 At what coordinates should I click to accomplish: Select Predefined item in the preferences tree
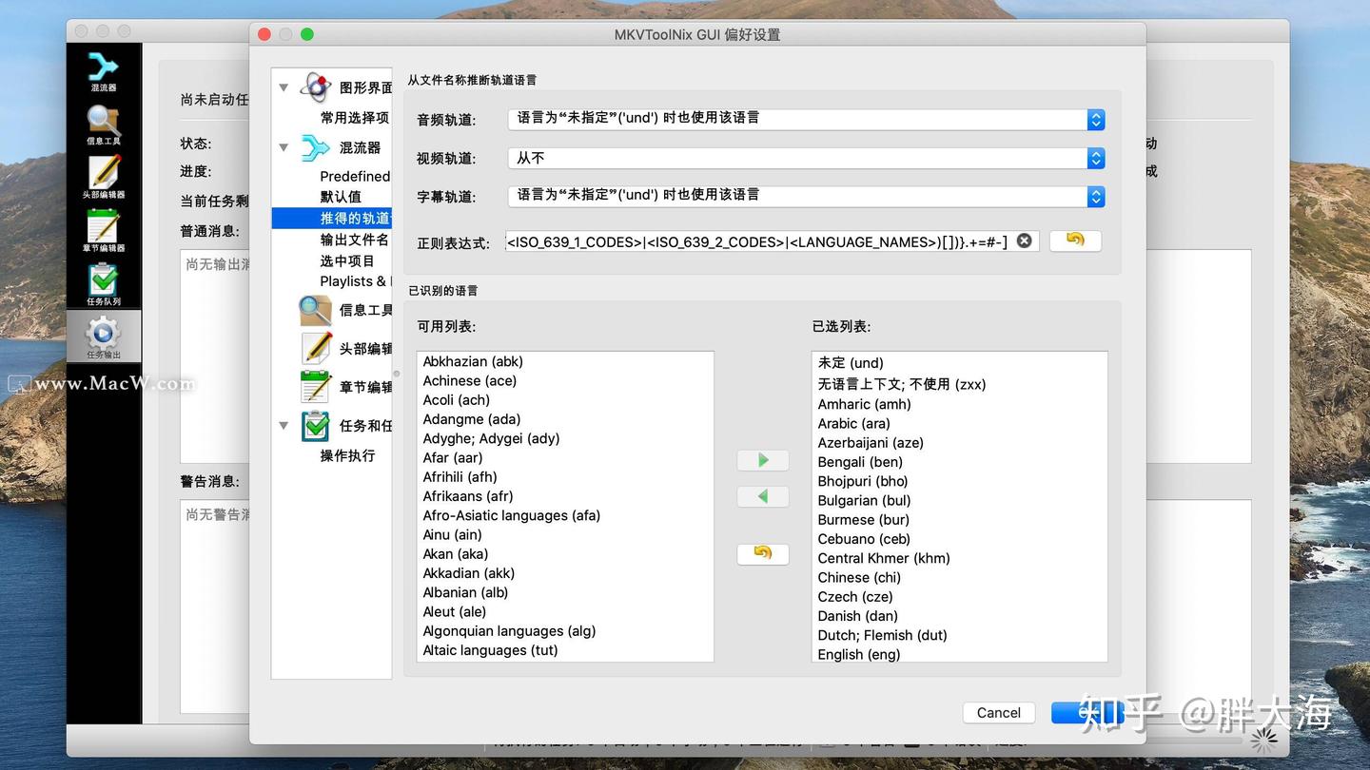point(355,176)
